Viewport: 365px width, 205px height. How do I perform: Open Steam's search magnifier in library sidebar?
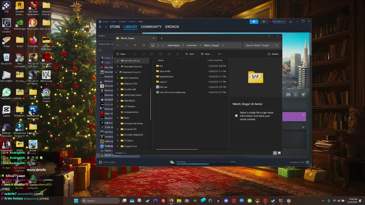pyautogui.click(x=100, y=51)
